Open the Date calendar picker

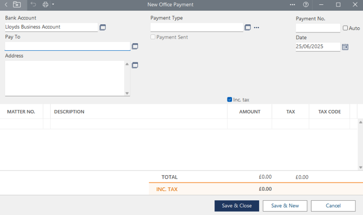click(345, 47)
